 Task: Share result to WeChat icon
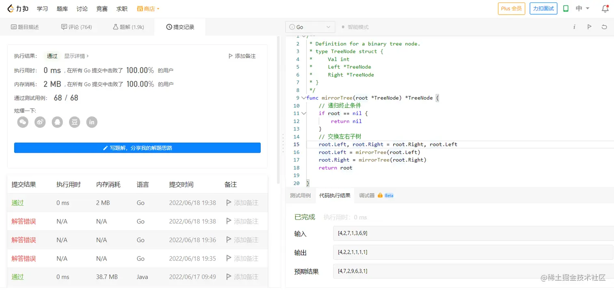tap(23, 122)
